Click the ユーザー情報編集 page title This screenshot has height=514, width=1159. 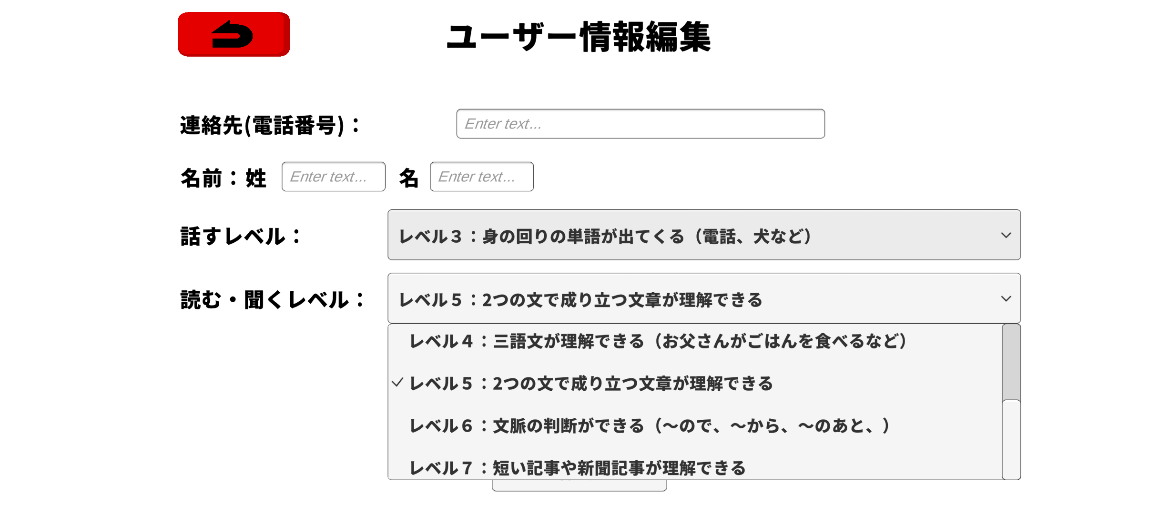(578, 37)
